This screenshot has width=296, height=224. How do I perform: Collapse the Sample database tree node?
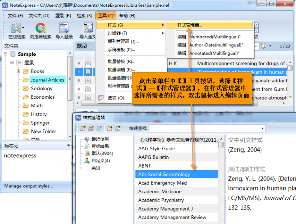coord(6,54)
